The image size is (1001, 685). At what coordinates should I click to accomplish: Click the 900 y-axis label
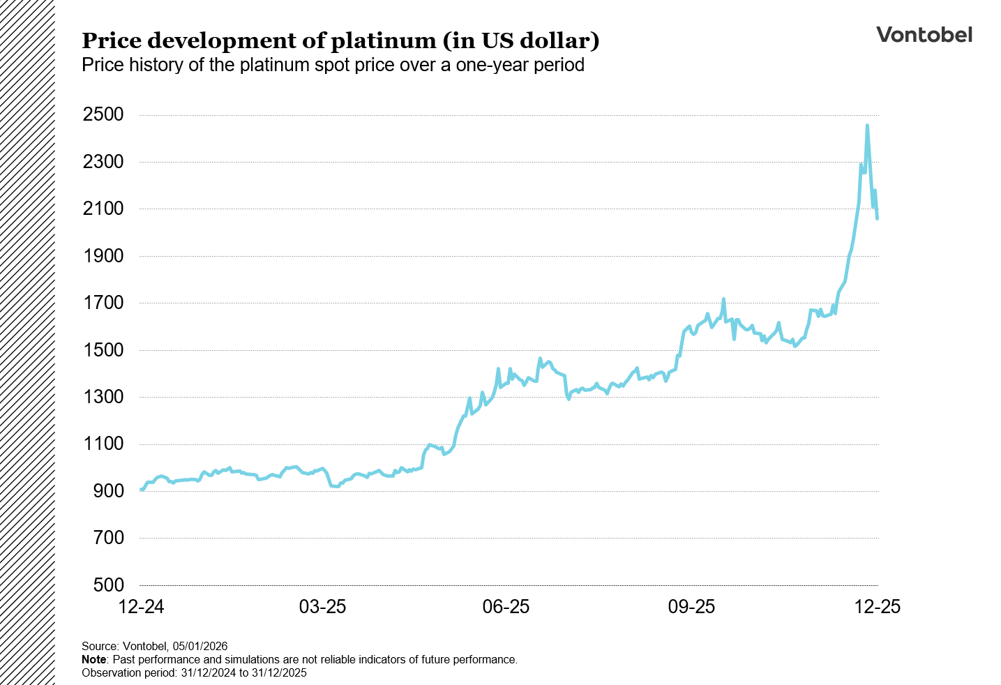tap(108, 490)
